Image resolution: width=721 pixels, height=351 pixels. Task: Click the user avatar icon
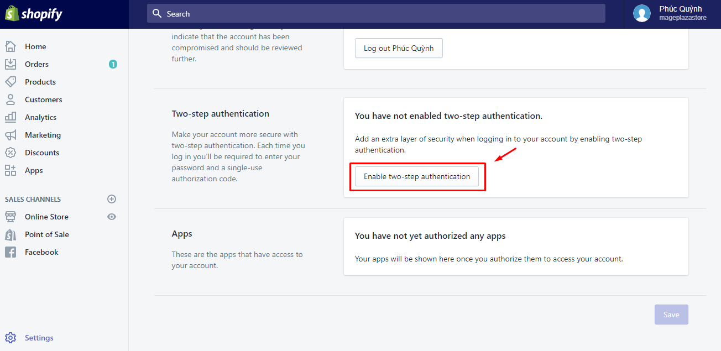click(642, 13)
